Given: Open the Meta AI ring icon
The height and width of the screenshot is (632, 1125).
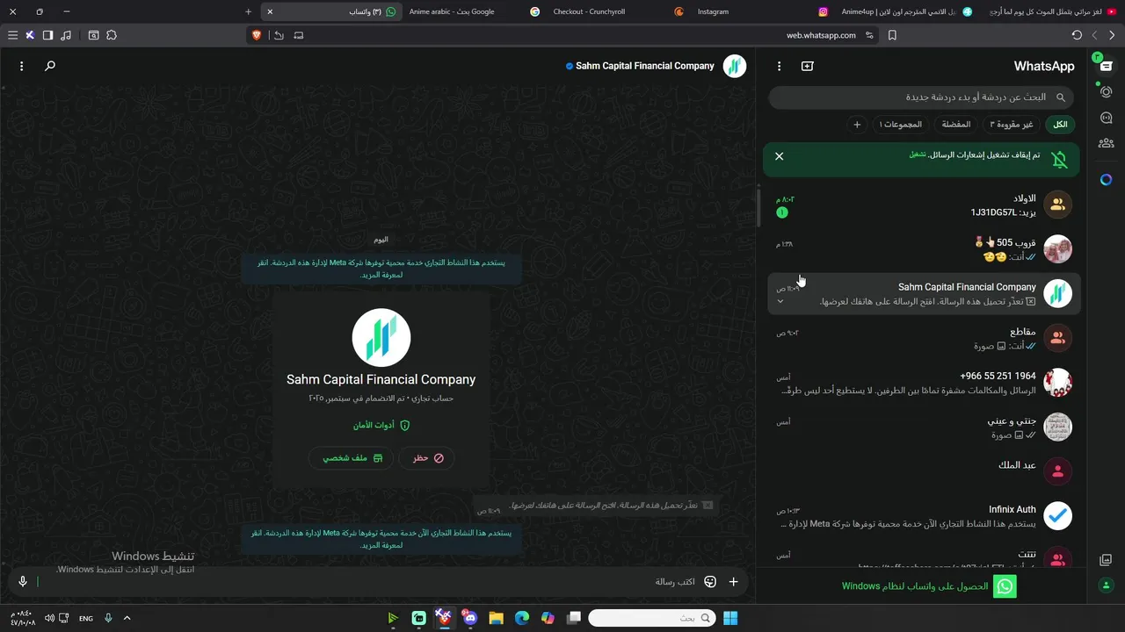Looking at the screenshot, I should coord(1106,180).
